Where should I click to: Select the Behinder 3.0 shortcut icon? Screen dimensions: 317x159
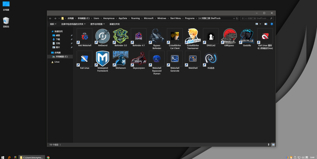tap(121, 36)
